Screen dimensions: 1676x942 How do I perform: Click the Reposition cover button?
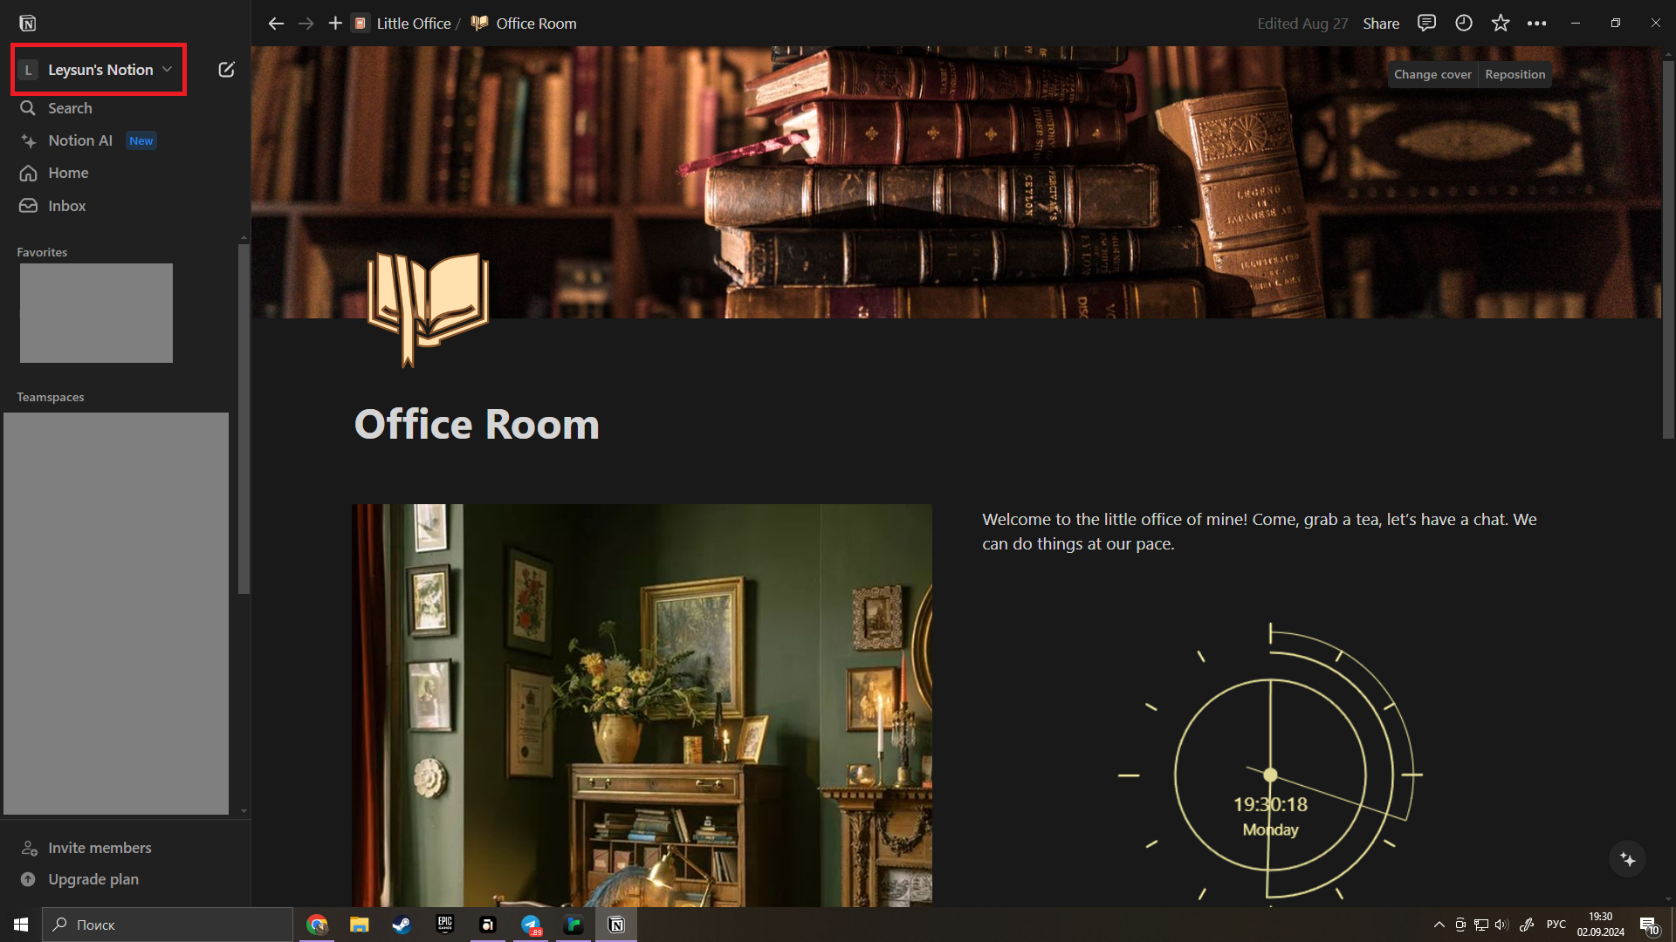(1515, 74)
